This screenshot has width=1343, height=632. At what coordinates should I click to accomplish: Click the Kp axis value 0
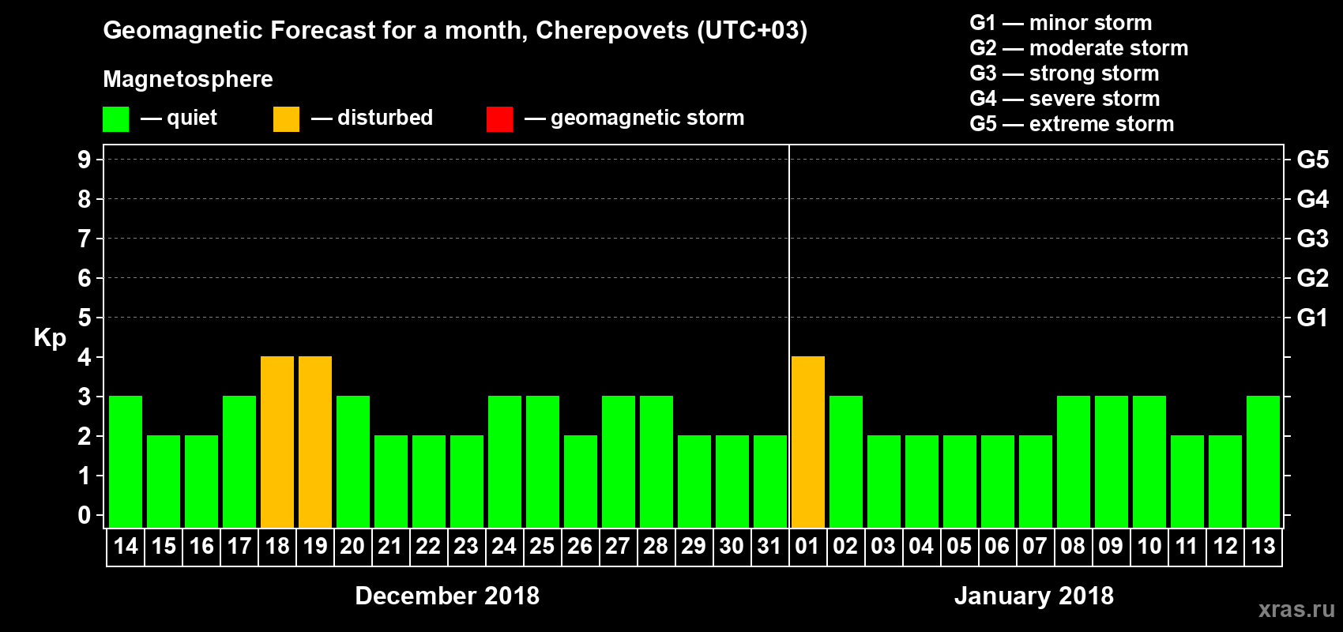tap(85, 515)
